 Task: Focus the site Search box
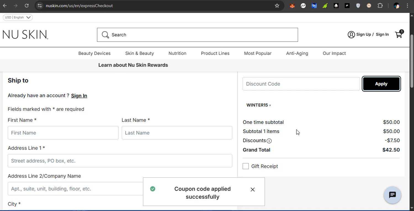197,35
